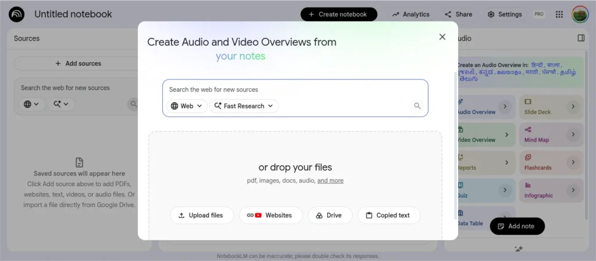This screenshot has width=596, height=261.
Task: Click Upload files button
Action: coord(202,215)
